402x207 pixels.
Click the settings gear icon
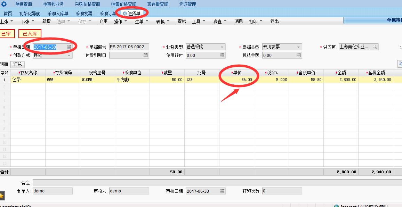4,4
